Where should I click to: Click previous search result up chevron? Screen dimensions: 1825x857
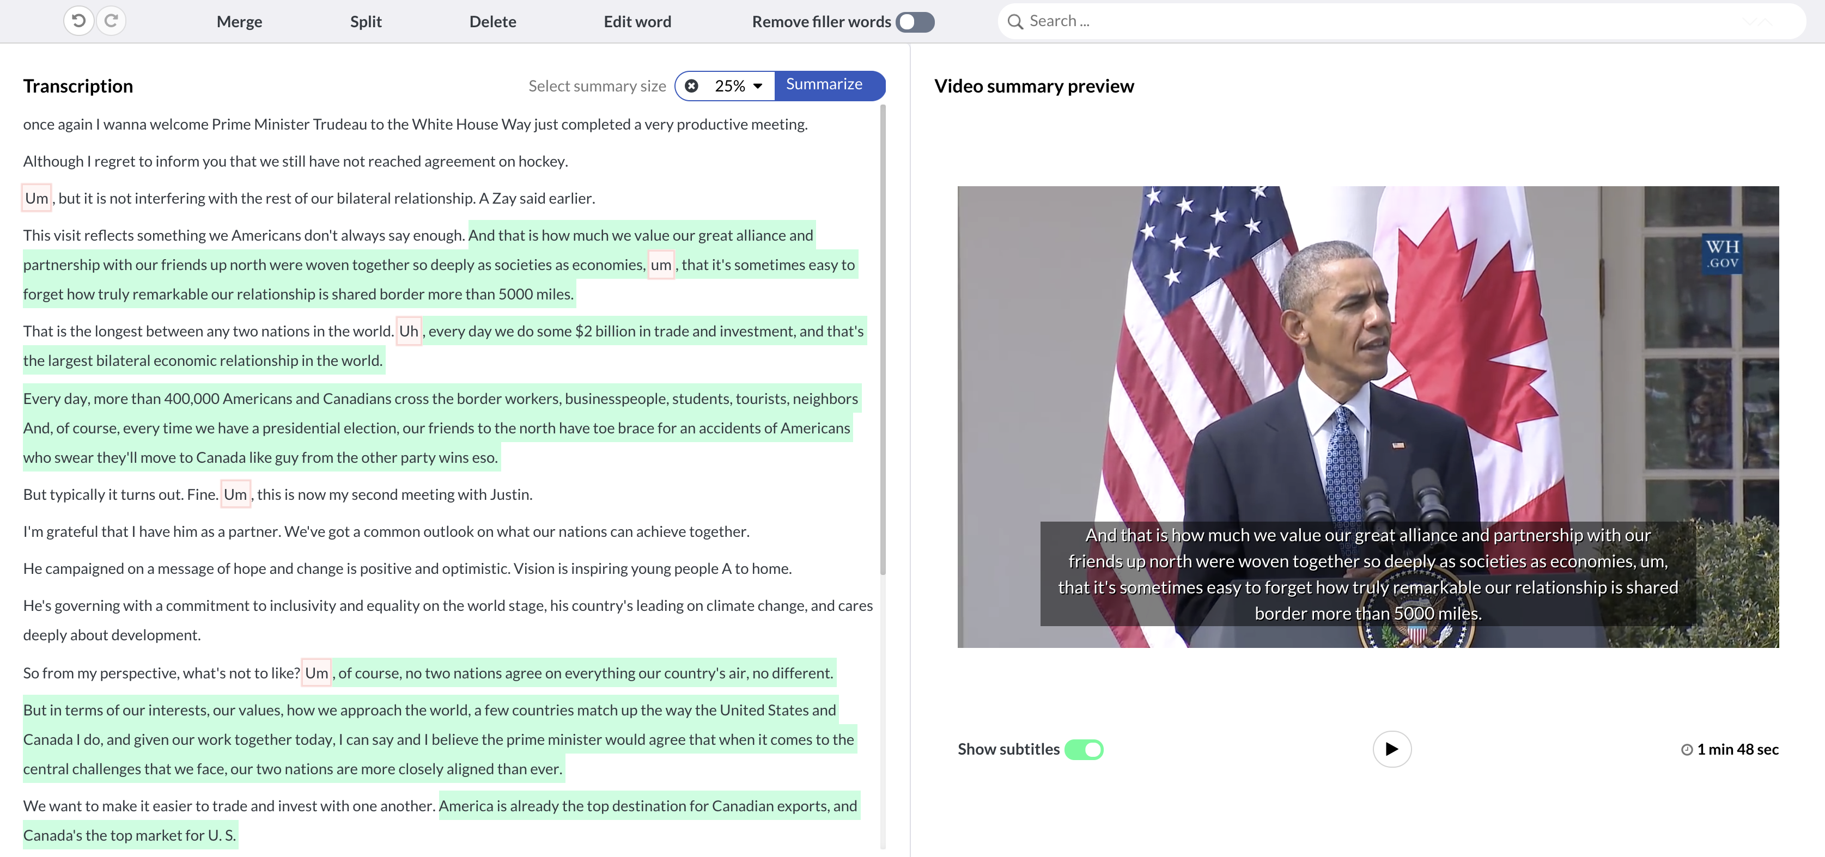click(x=1766, y=21)
